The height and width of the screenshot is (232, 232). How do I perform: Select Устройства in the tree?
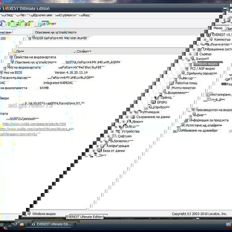click(130, 131)
